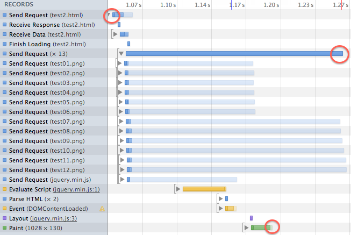The height and width of the screenshot is (235, 351).
Task: Expand the test08.png request bar
Action: pos(121,131)
